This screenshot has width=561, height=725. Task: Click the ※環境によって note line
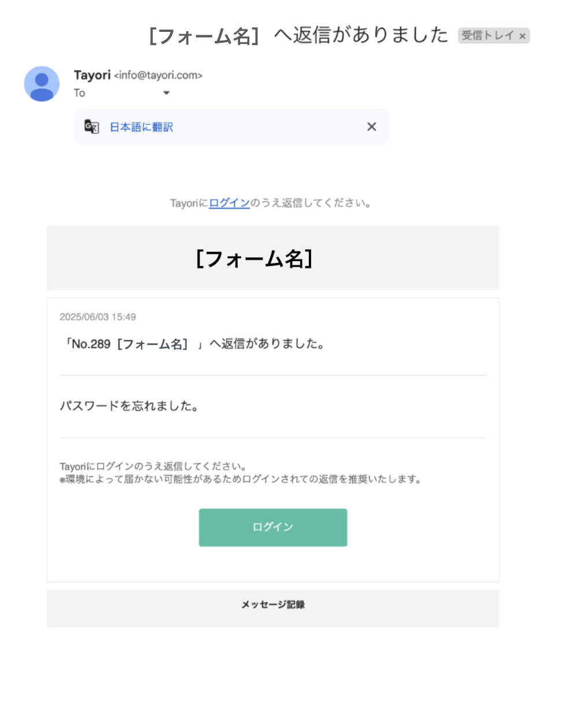pos(240,479)
